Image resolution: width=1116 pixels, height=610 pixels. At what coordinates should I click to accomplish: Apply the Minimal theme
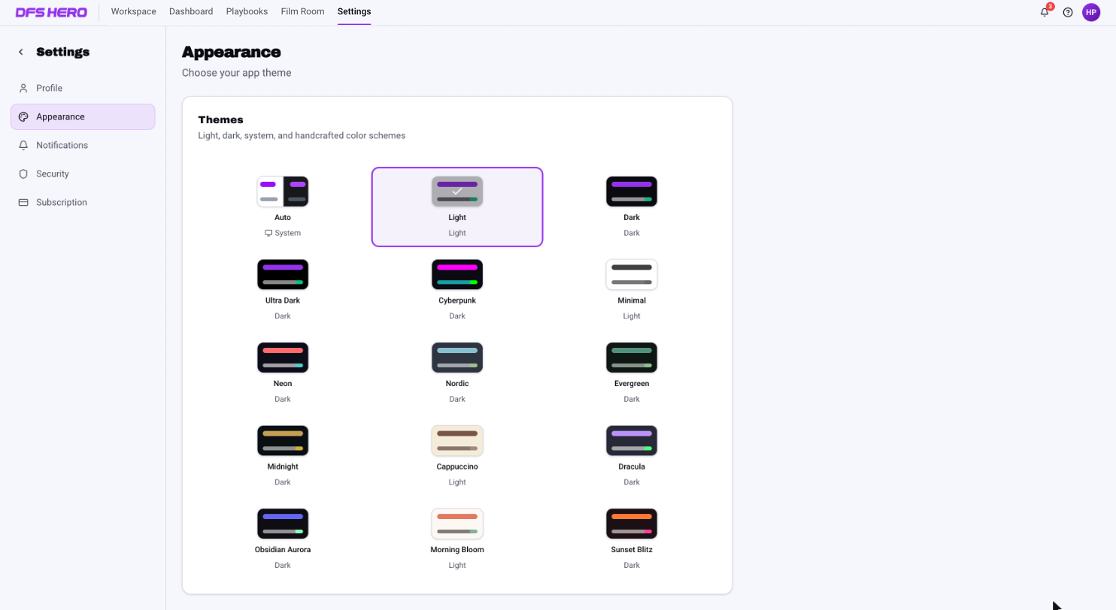632,290
